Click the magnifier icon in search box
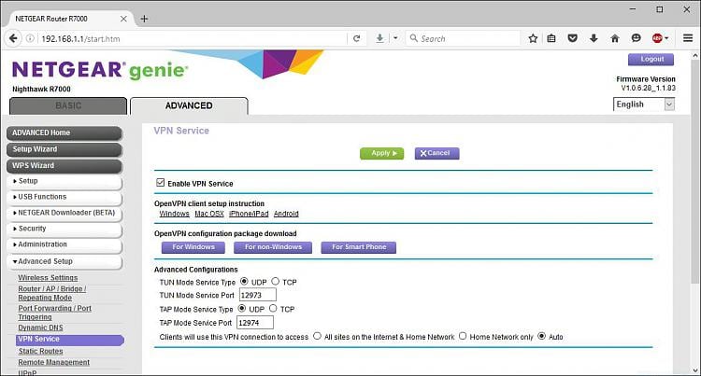 pos(414,38)
